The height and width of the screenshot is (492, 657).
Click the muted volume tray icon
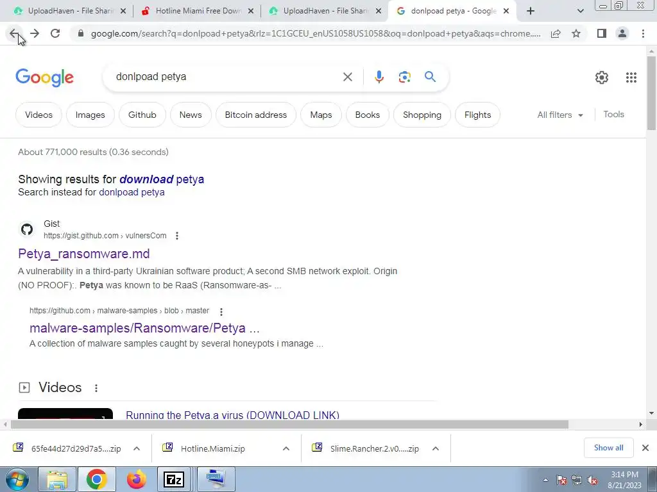592,480
